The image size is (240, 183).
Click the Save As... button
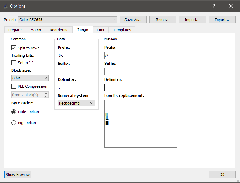pos(133,20)
